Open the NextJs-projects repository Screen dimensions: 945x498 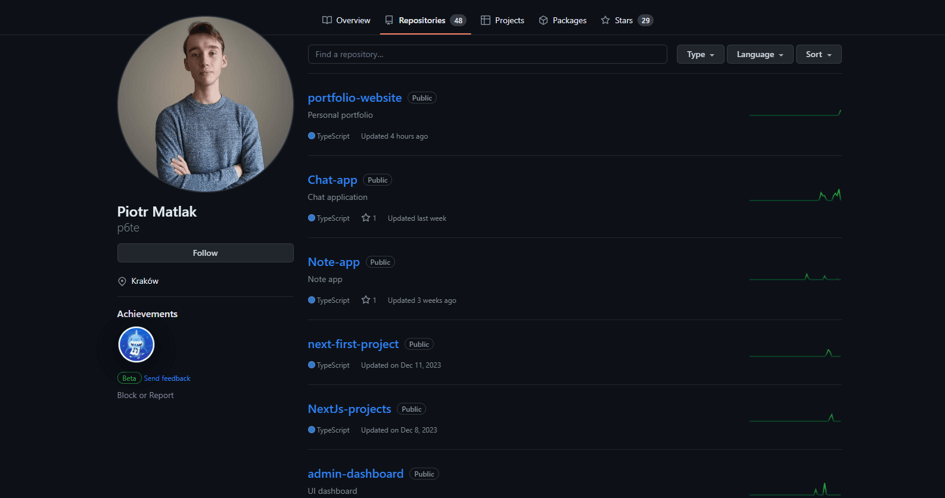click(350, 409)
